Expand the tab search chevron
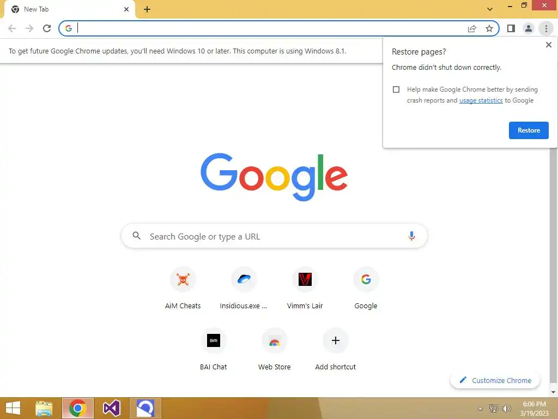 coord(490,9)
